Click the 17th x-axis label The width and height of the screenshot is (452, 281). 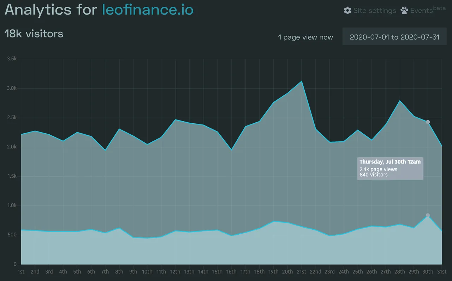point(245,271)
